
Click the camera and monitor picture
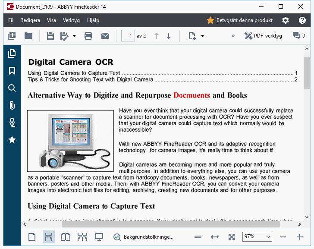70,141
